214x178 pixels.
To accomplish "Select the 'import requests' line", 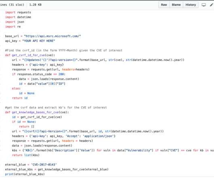I will (x=18, y=12).
